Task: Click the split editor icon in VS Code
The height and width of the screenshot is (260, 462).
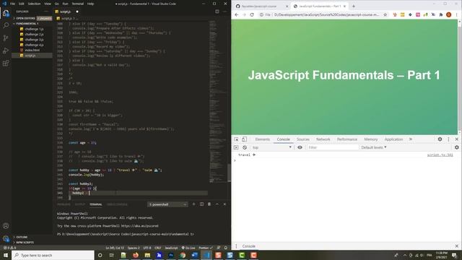Action: click(x=217, y=12)
